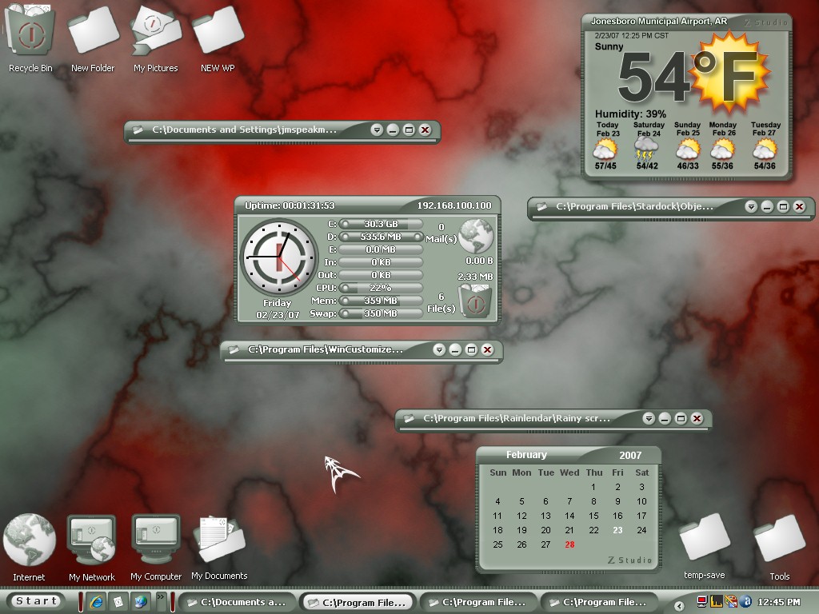Expand the quick launch overflow chevron
Viewport: 819px width, 614px height.
point(160,596)
